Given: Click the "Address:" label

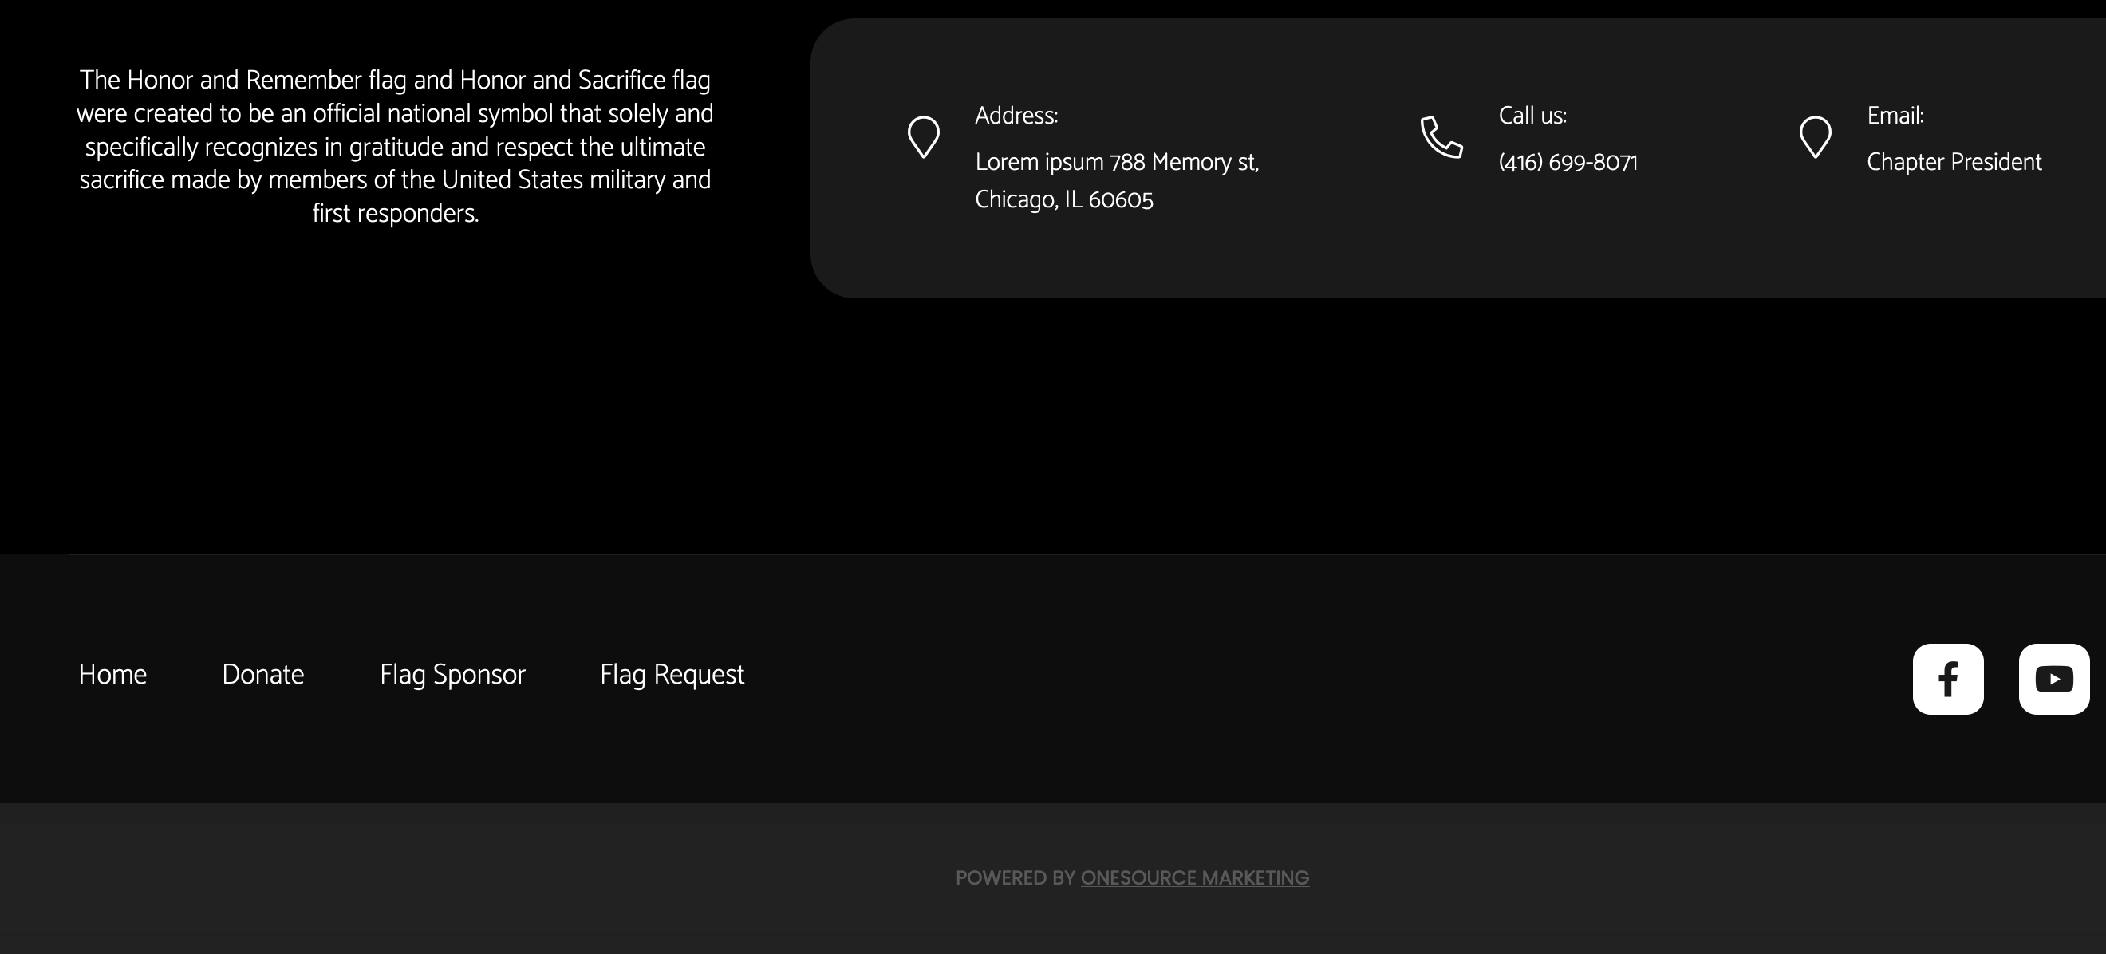Looking at the screenshot, I should point(1016,116).
